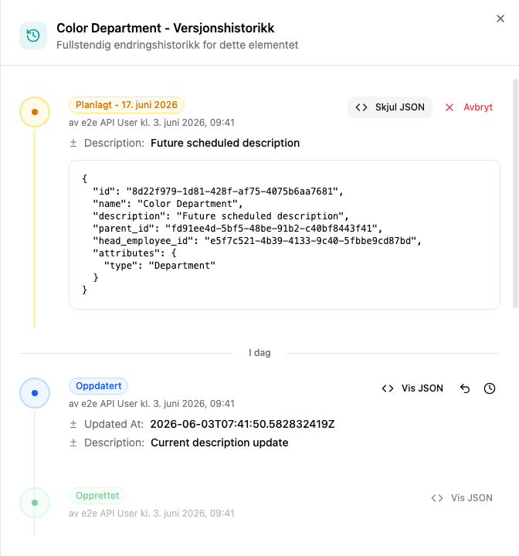
Task: Click the green Opprettet timeline marker
Action: [35, 503]
